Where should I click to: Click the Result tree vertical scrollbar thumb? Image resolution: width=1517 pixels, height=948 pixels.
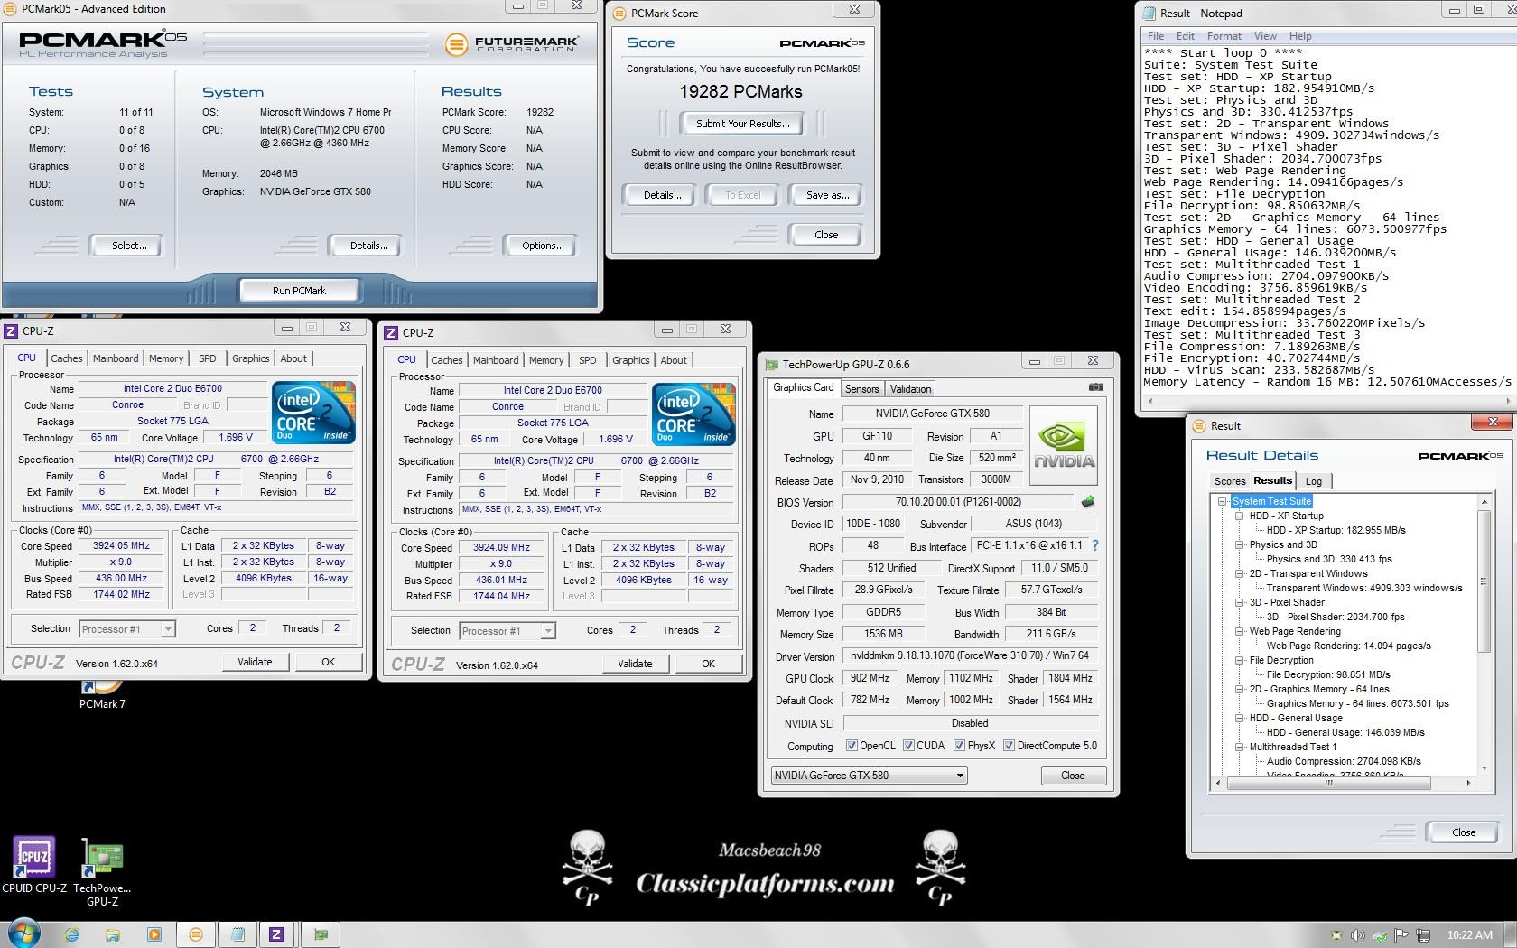click(1484, 581)
